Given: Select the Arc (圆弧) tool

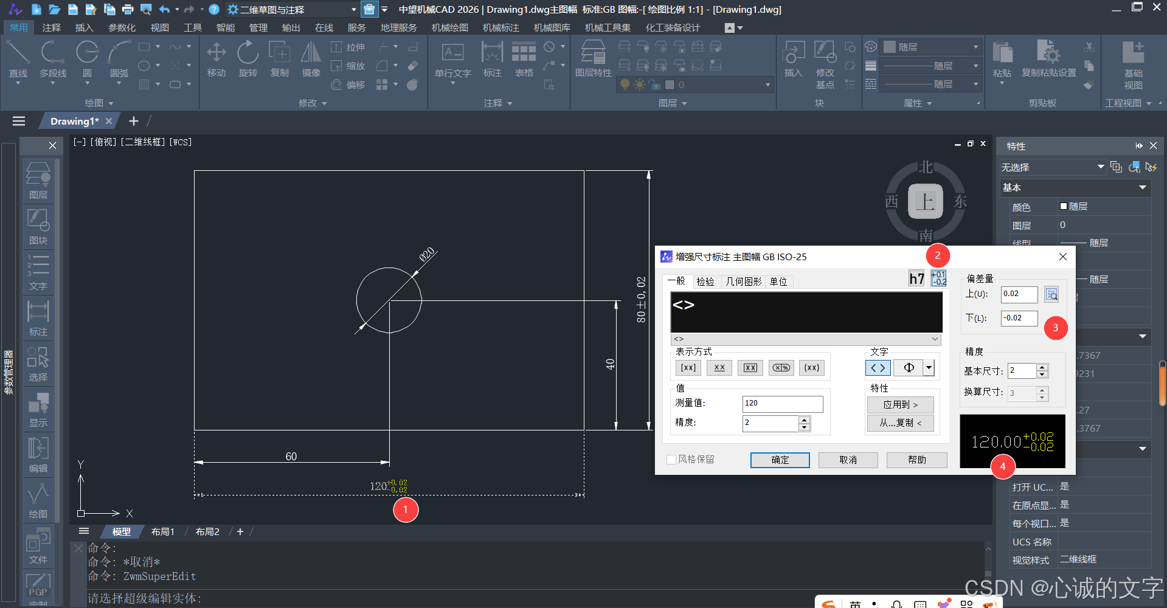Looking at the screenshot, I should [119, 59].
